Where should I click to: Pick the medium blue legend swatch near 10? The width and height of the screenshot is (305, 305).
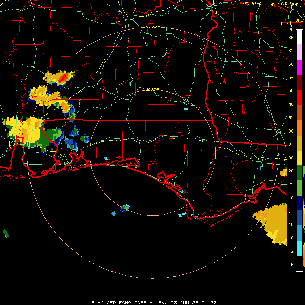299,218
